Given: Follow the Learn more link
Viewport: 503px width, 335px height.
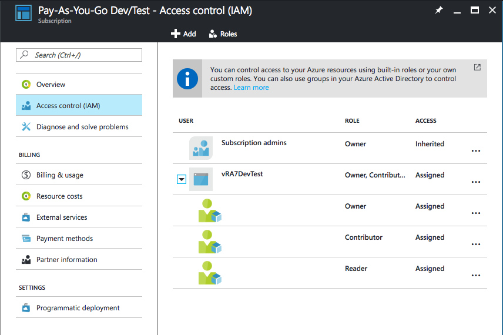Looking at the screenshot, I should pos(251,88).
